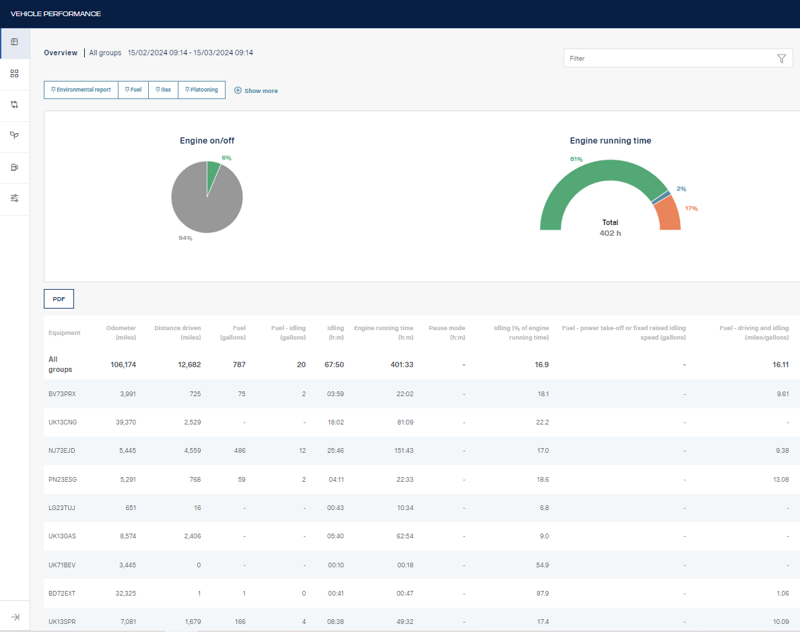Select vehicle row LG23TUJ
This screenshot has width=800, height=632.
pos(422,508)
